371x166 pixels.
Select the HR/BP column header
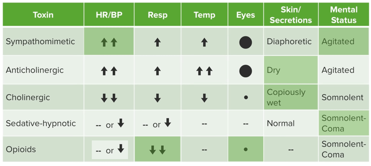pyautogui.click(x=109, y=15)
